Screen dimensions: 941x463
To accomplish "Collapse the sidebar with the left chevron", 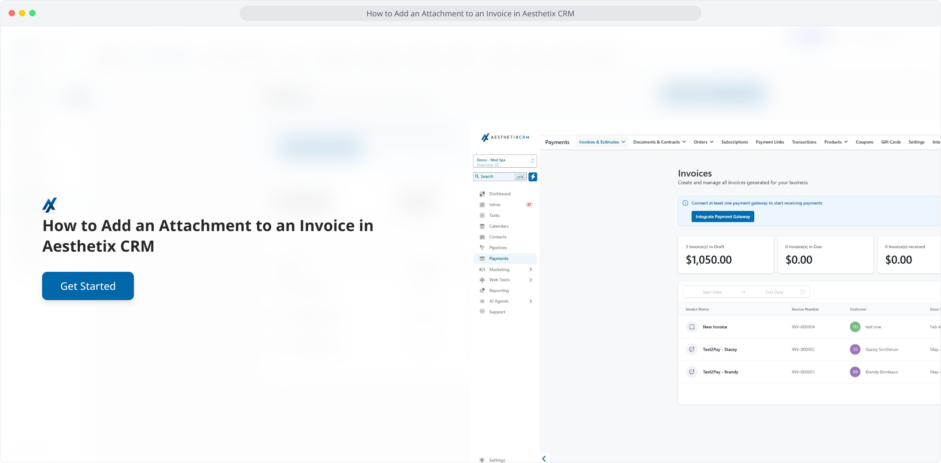I will (544, 459).
